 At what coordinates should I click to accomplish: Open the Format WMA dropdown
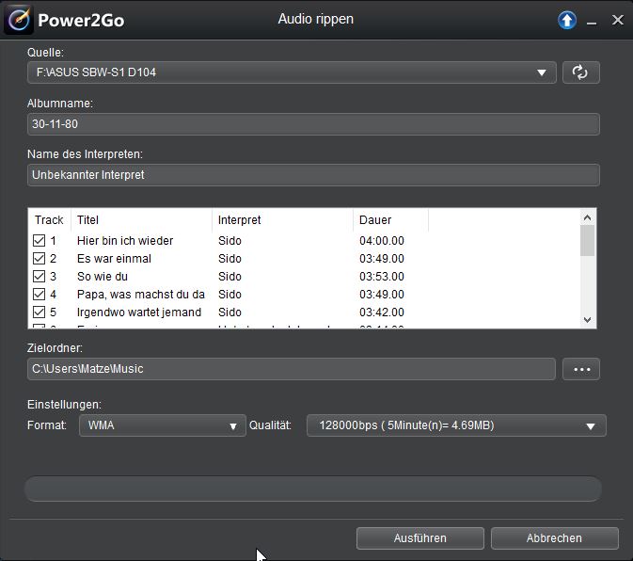click(163, 425)
